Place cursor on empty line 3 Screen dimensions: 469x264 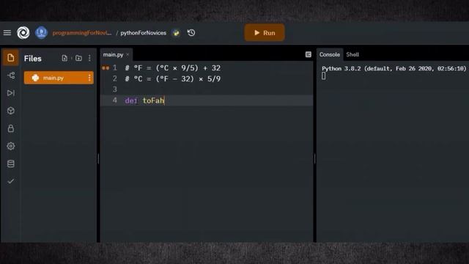[x=207, y=89]
